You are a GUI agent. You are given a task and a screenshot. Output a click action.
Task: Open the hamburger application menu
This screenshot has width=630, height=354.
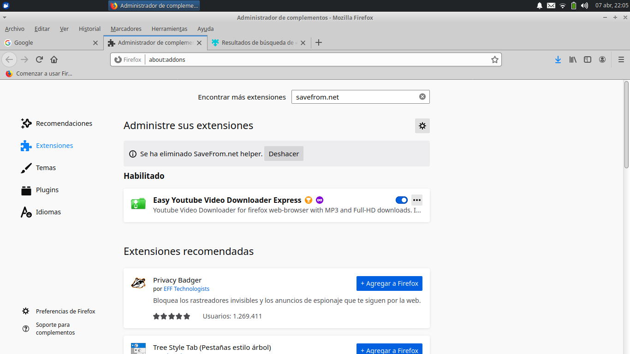pyautogui.click(x=621, y=59)
